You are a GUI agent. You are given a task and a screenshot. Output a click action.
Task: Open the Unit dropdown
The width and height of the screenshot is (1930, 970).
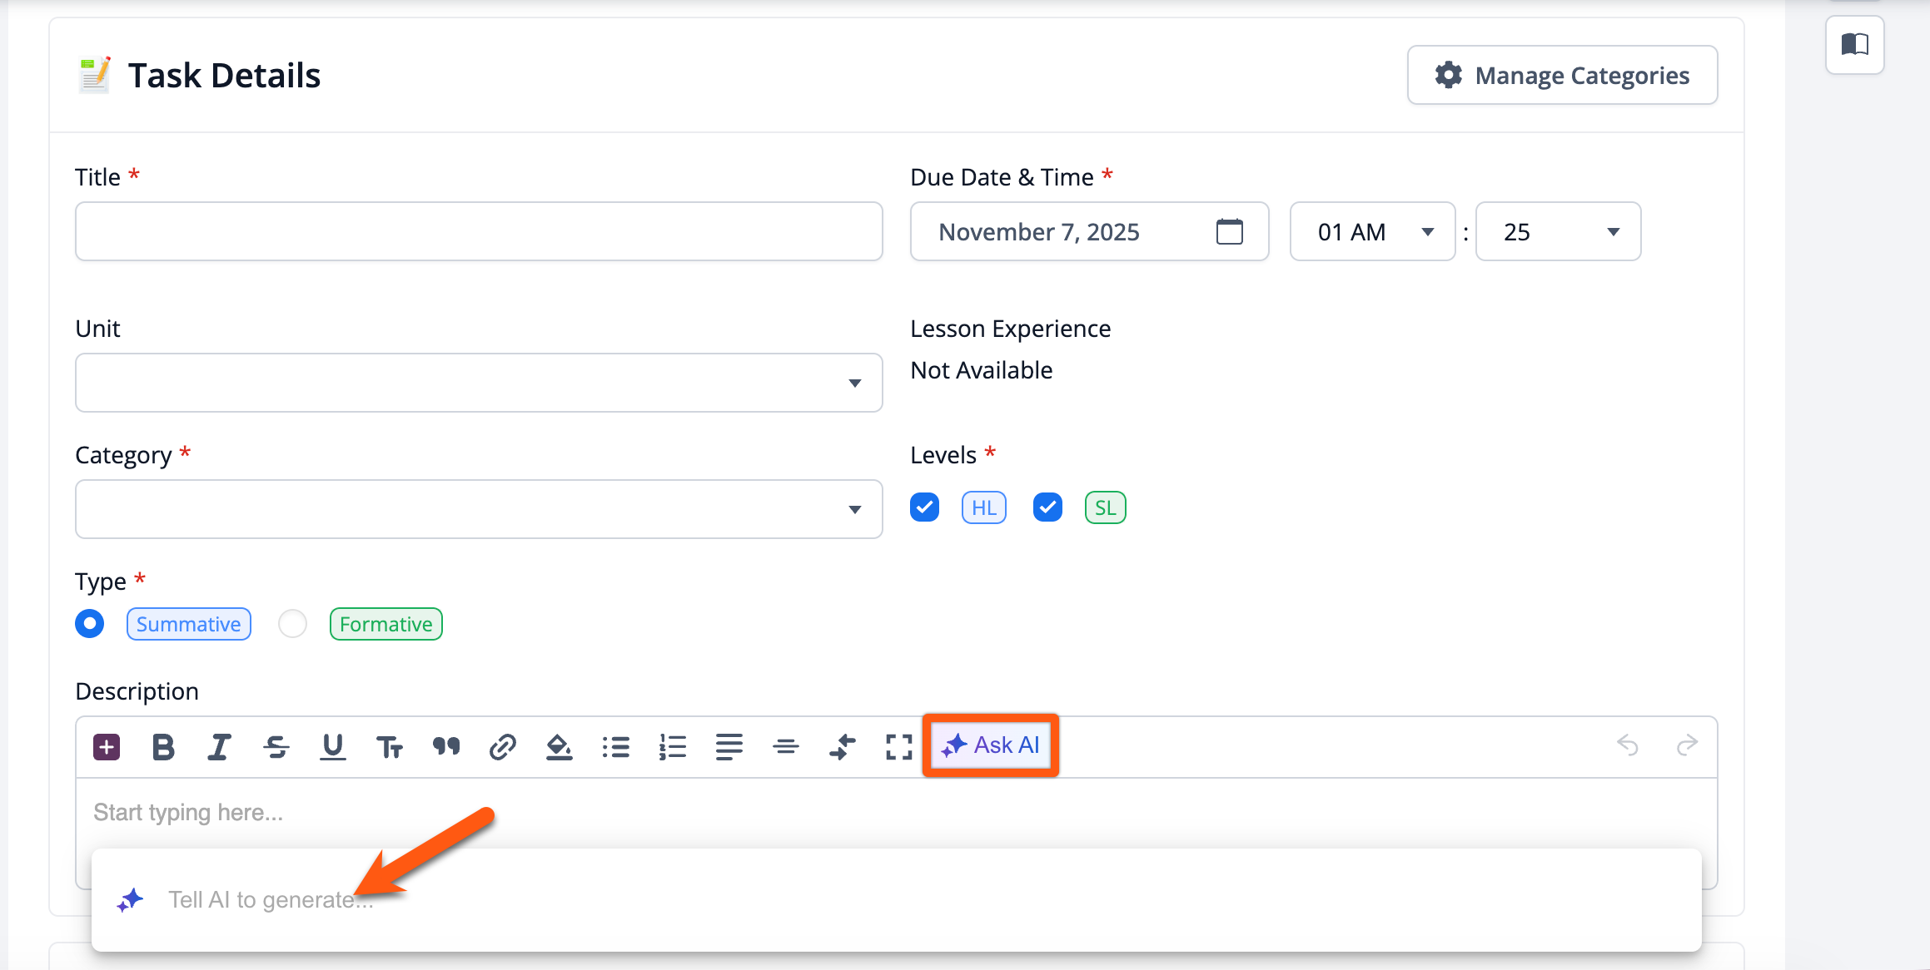click(479, 383)
